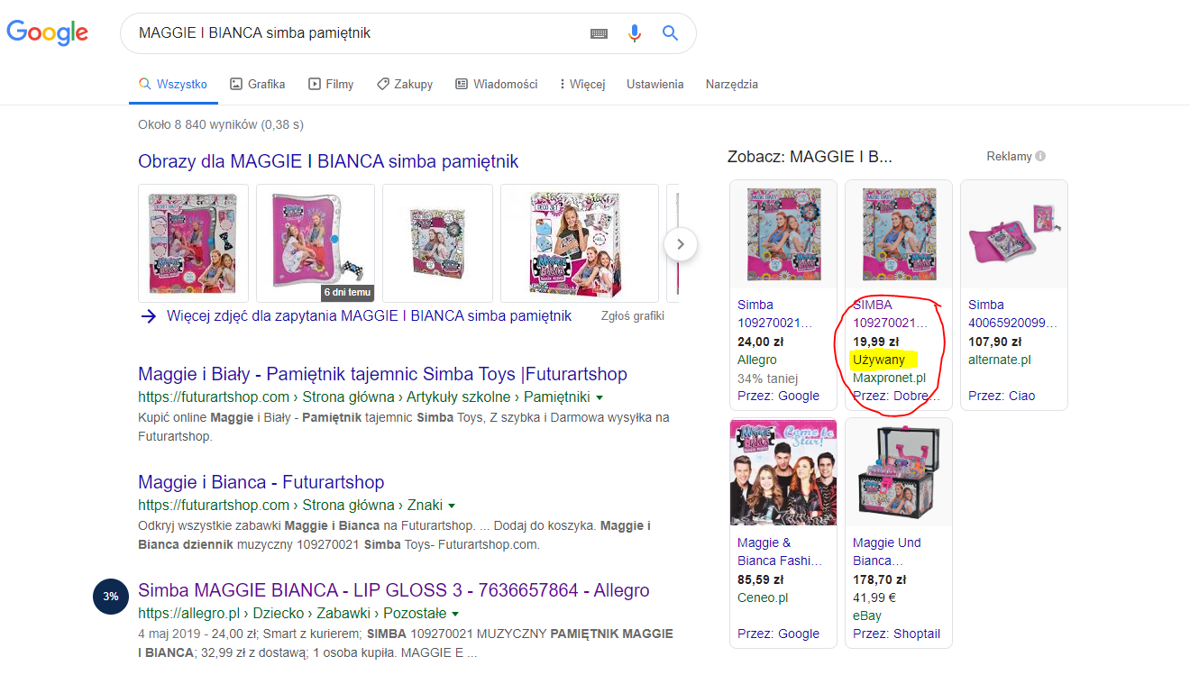1190x684 pixels.
Task: Click product image of 107,90 zł alternate.pl ad
Action: 1014,234
